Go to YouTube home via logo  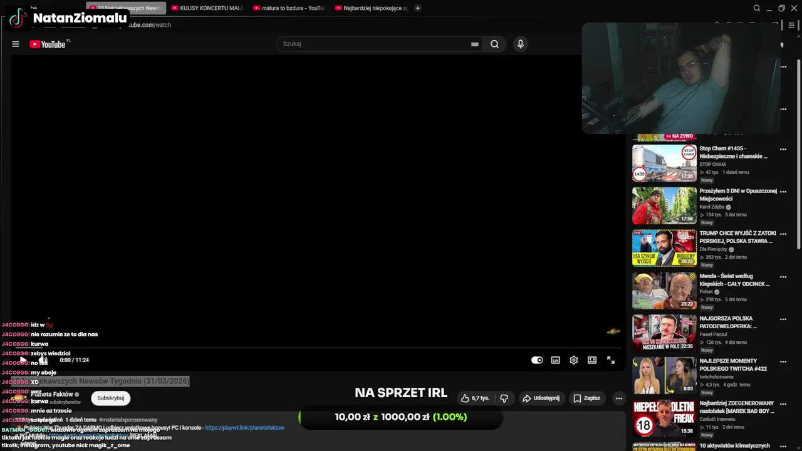(48, 44)
